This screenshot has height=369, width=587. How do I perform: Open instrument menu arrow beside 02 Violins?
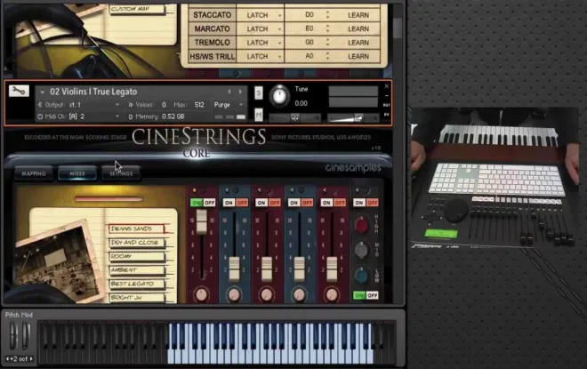pos(42,92)
